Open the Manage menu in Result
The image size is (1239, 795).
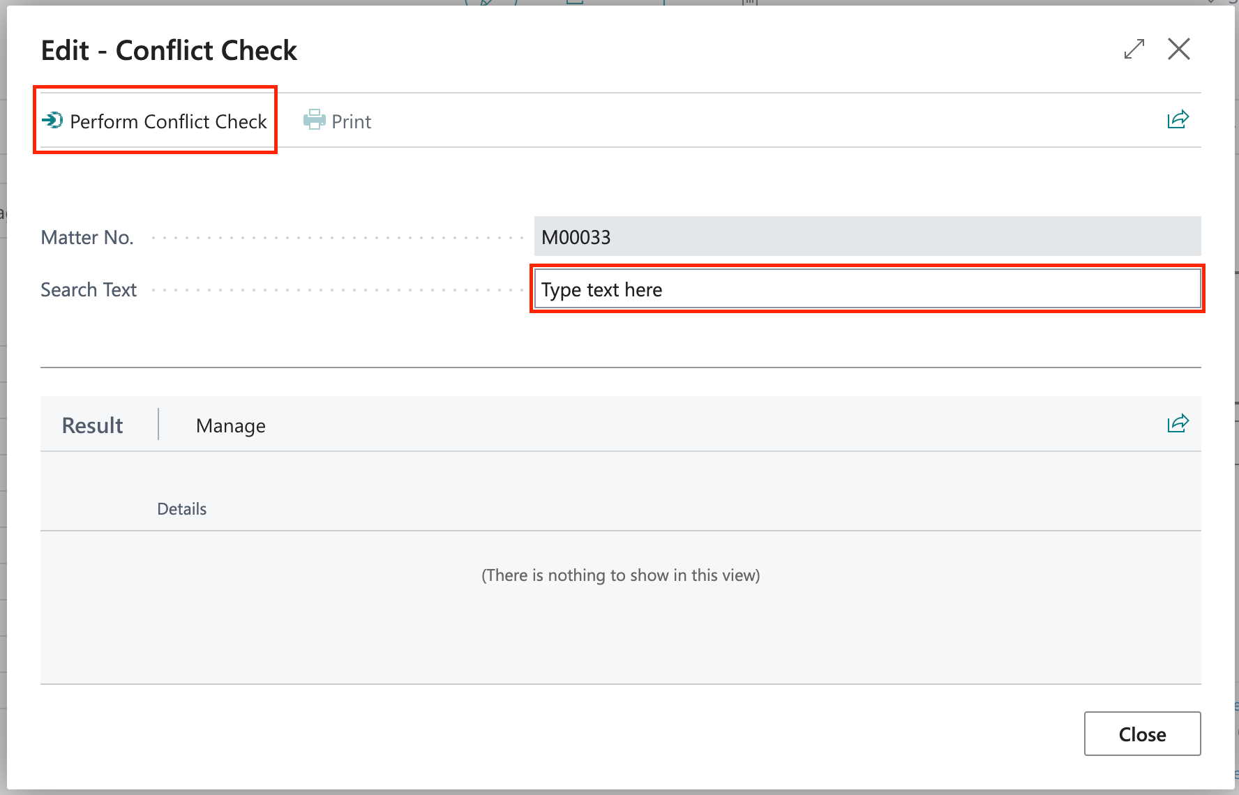231,425
